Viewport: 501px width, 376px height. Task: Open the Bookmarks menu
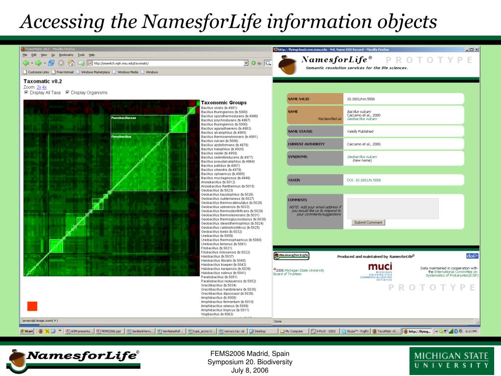point(66,55)
